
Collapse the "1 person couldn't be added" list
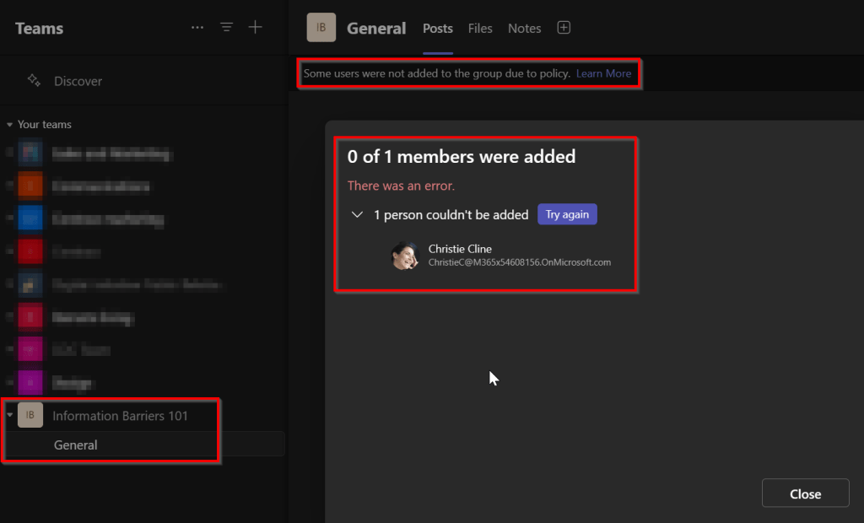coord(357,215)
